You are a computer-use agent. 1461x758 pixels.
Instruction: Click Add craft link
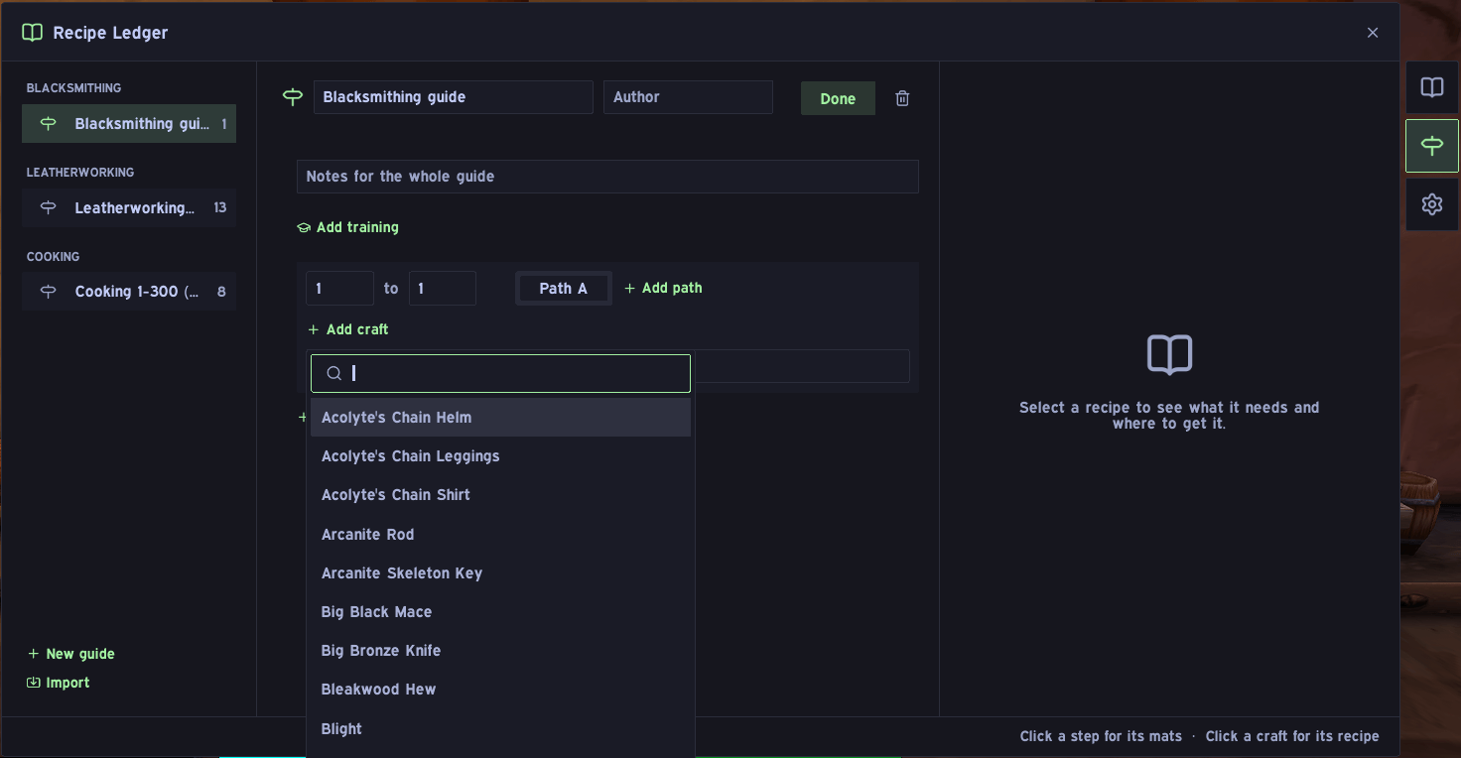click(x=348, y=329)
